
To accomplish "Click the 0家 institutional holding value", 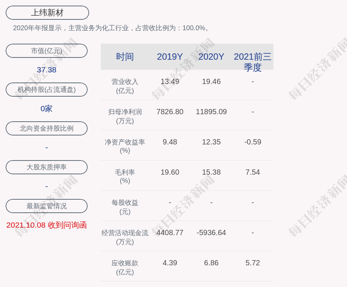I will 47,109.
